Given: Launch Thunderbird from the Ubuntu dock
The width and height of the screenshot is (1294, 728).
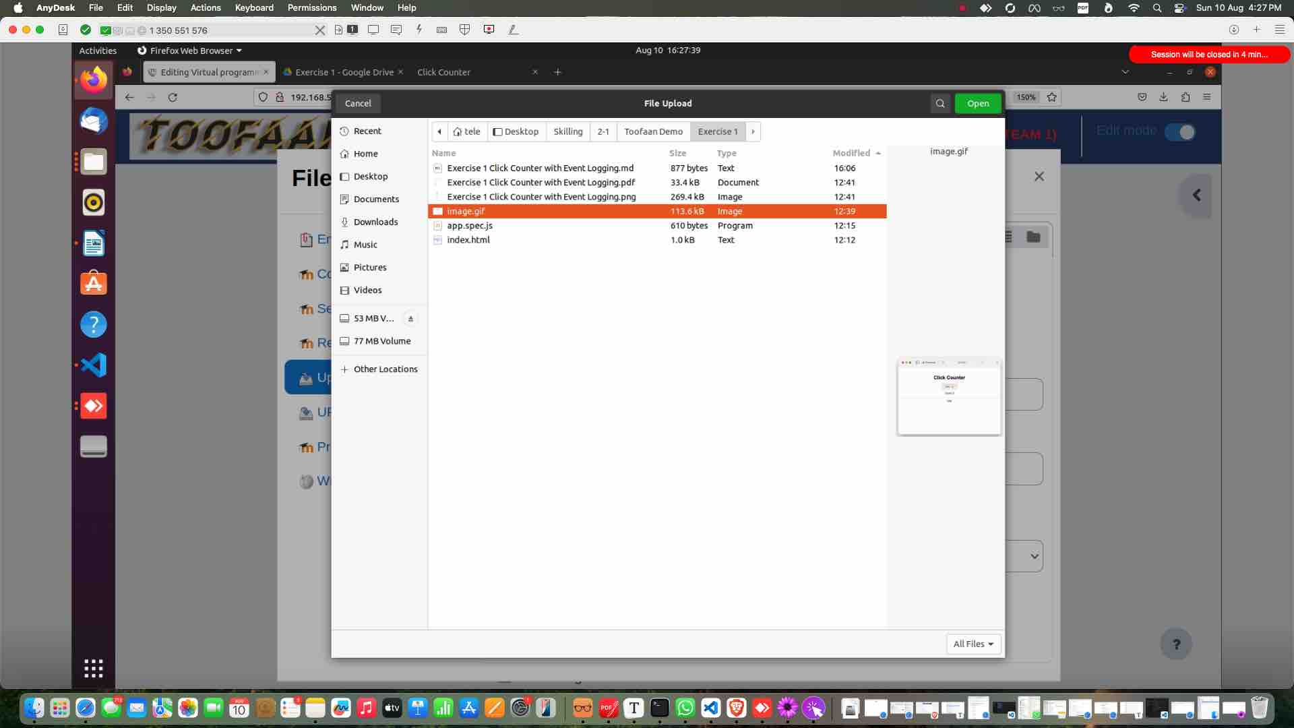Looking at the screenshot, I should point(94,121).
